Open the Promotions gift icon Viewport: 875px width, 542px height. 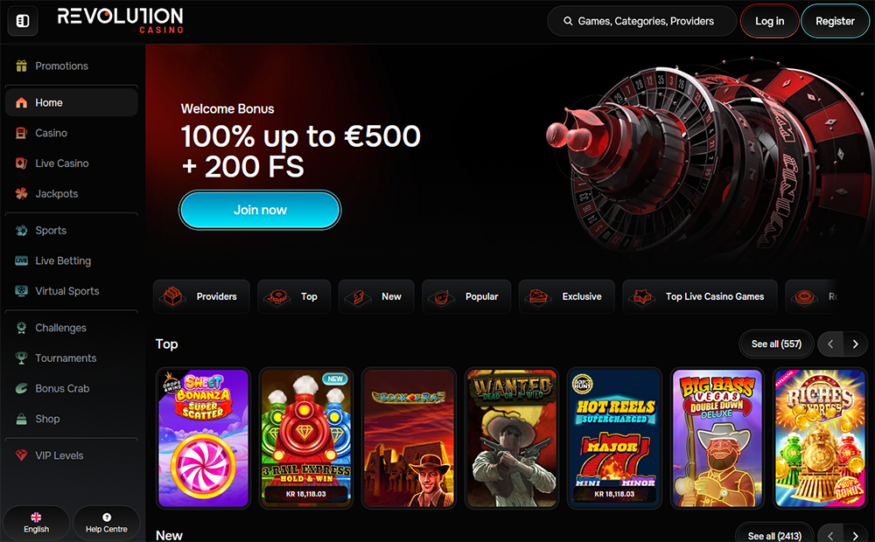tap(21, 66)
